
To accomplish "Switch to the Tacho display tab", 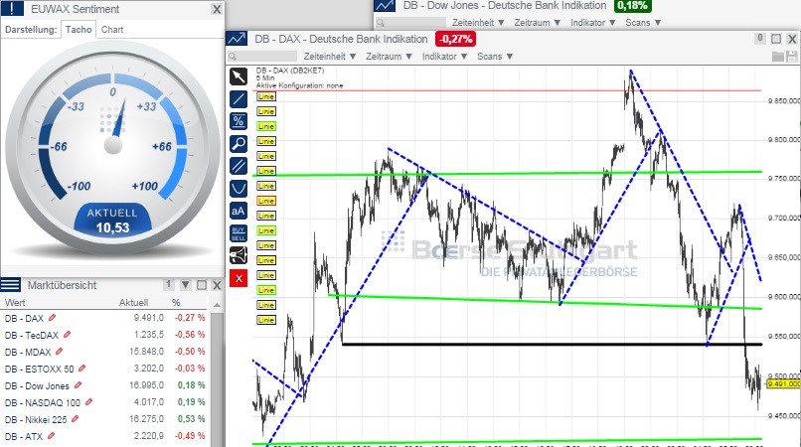I will point(79,30).
